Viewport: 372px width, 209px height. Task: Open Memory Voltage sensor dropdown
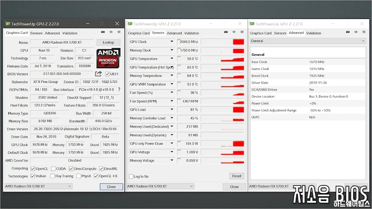172,160
